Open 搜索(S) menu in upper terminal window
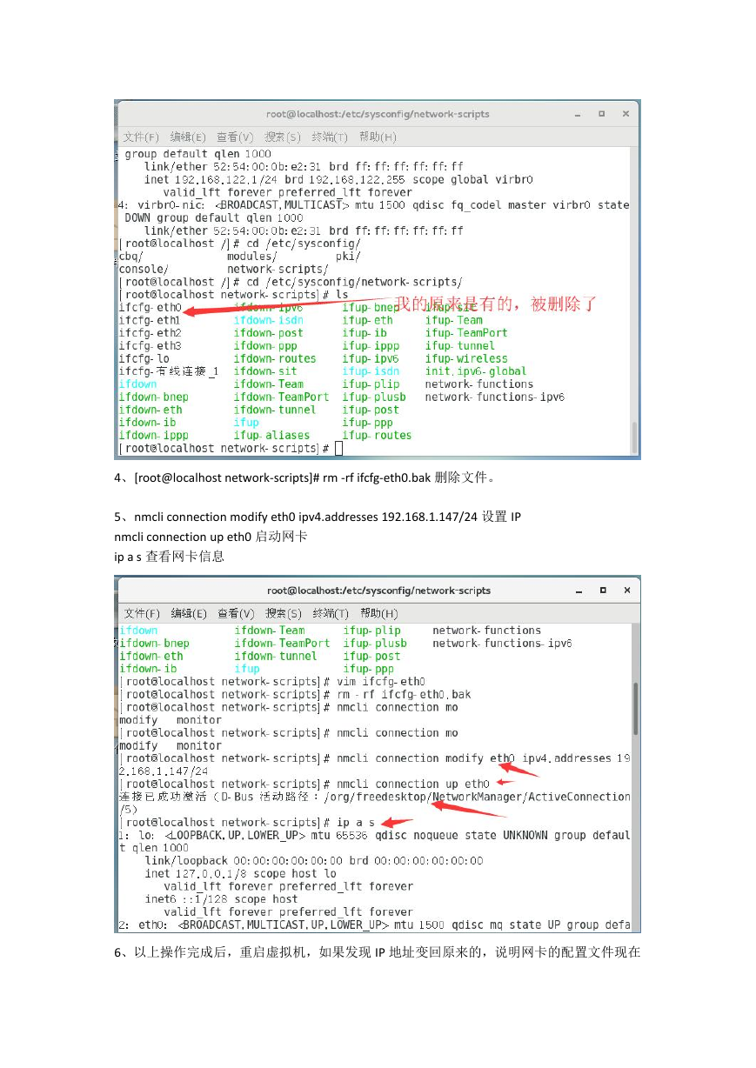The width and height of the screenshot is (756, 1068). coord(282,137)
